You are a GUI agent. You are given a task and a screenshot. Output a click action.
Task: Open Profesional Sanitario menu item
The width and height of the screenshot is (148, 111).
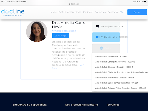coord(70,12)
